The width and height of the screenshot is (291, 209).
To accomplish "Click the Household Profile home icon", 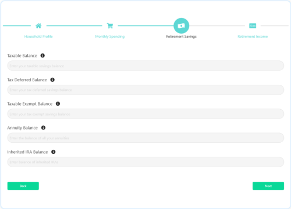I will [x=38, y=26].
